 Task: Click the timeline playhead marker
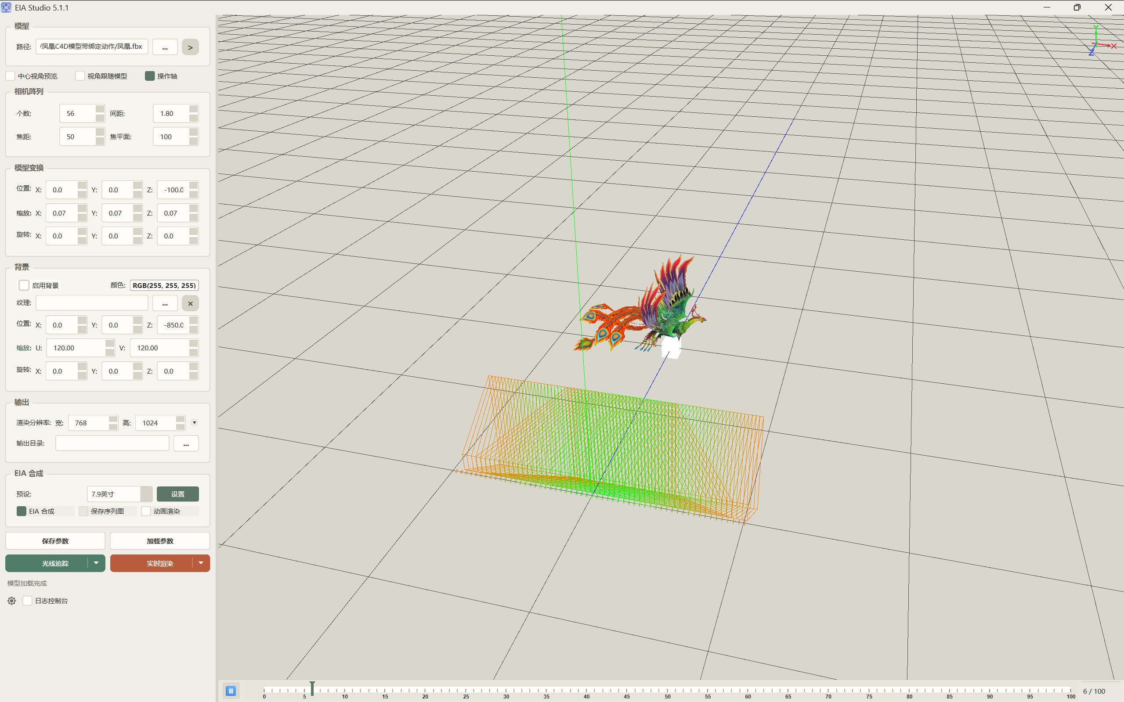(313, 688)
